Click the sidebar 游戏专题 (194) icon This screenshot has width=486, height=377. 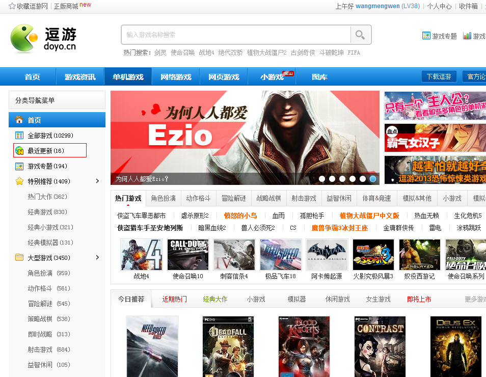click(19, 166)
